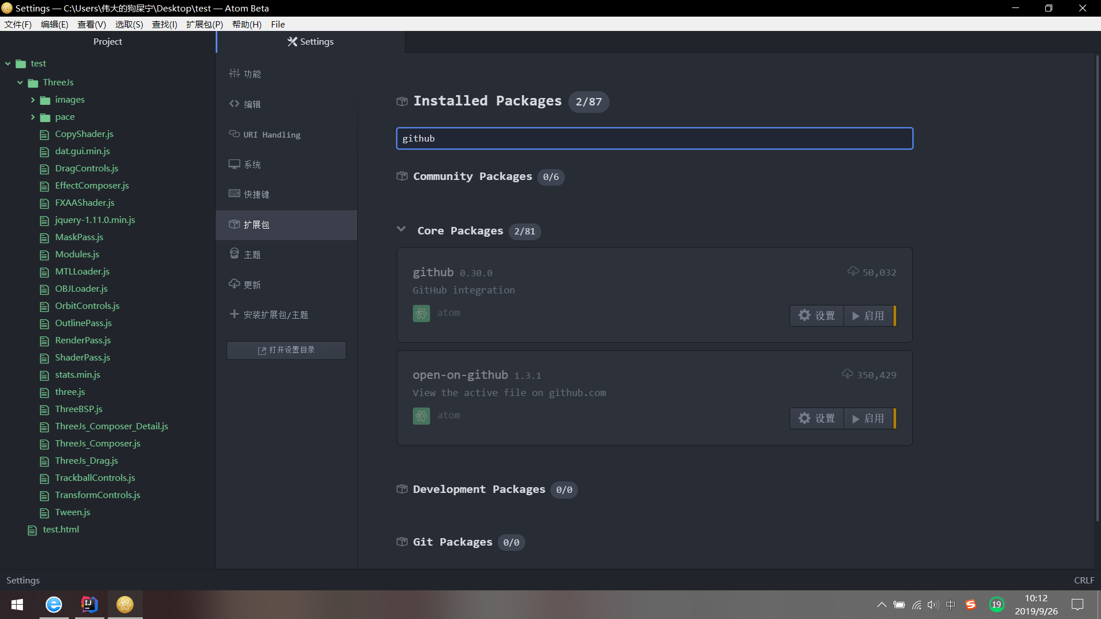Open the URI Handling settings section
1101x619 pixels.
tap(271, 135)
